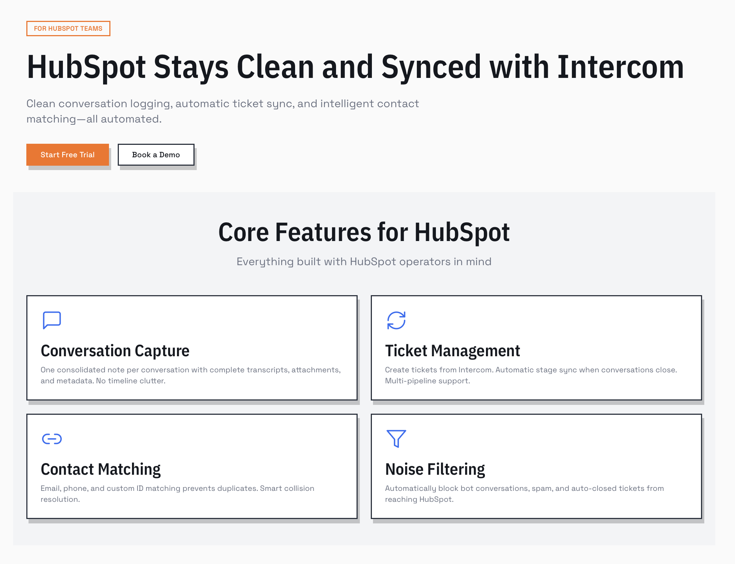Viewport: 735px width, 564px height.
Task: Select the Contact Matching card title
Action: click(101, 469)
